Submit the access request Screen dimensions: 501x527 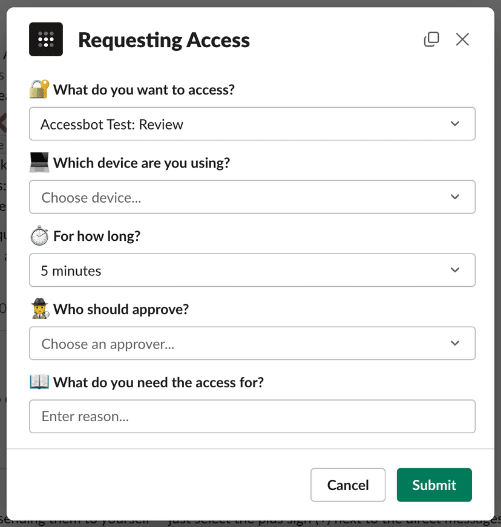[434, 485]
